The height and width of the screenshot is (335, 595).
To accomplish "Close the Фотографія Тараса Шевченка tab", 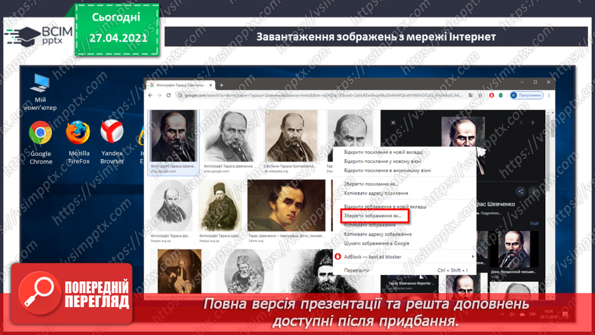I will coord(211,85).
